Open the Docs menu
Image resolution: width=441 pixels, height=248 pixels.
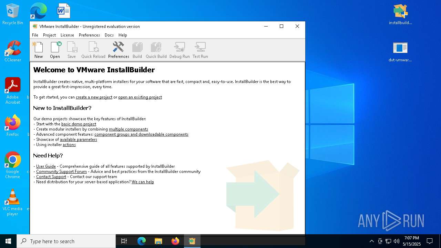(109, 35)
